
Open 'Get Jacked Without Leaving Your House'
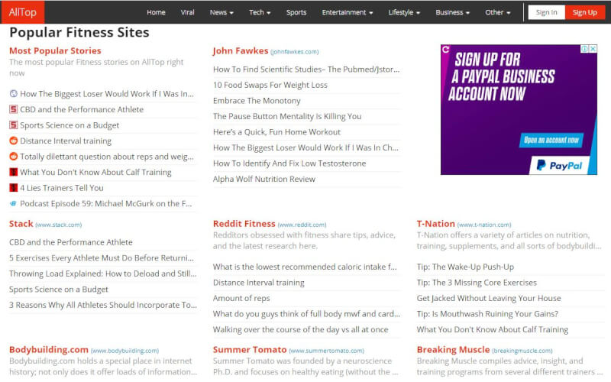pyautogui.click(x=489, y=298)
